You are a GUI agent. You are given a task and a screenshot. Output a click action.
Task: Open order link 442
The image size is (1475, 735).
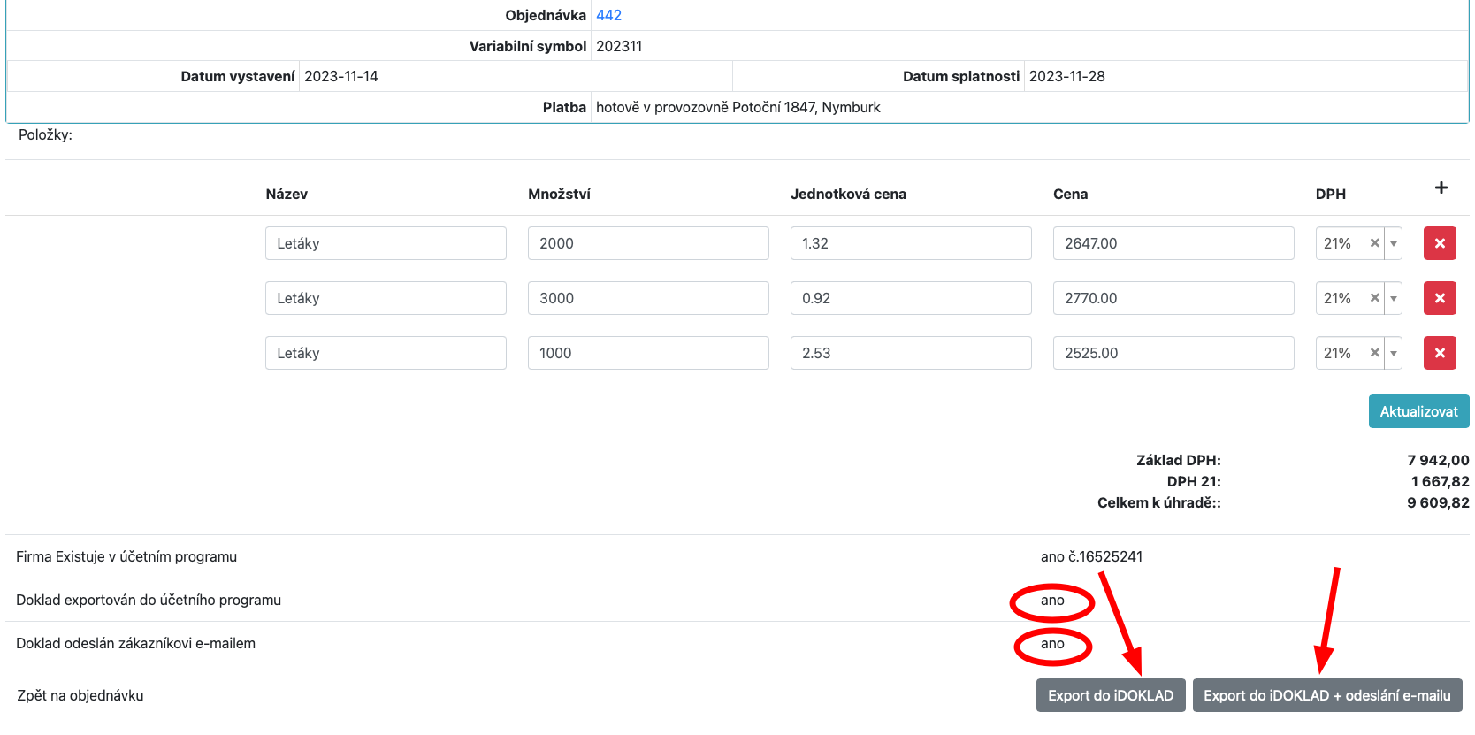point(608,15)
